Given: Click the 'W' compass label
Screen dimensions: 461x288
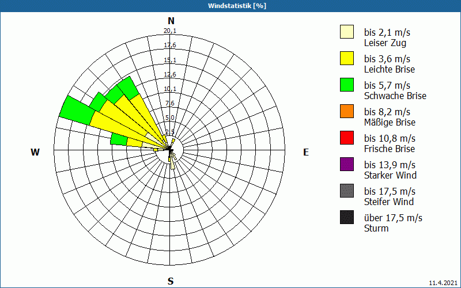Looking at the screenshot, I should click(x=35, y=152).
